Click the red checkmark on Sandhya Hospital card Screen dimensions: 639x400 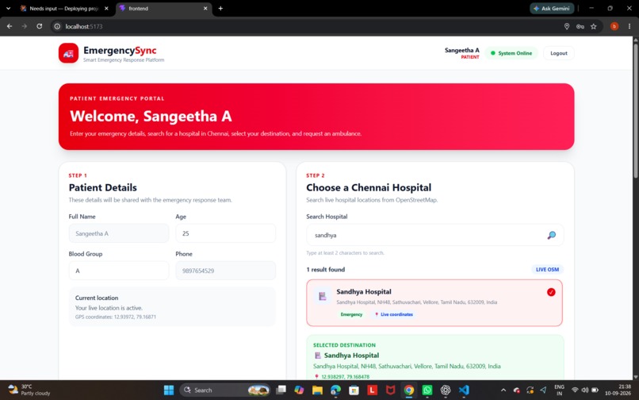tap(551, 292)
